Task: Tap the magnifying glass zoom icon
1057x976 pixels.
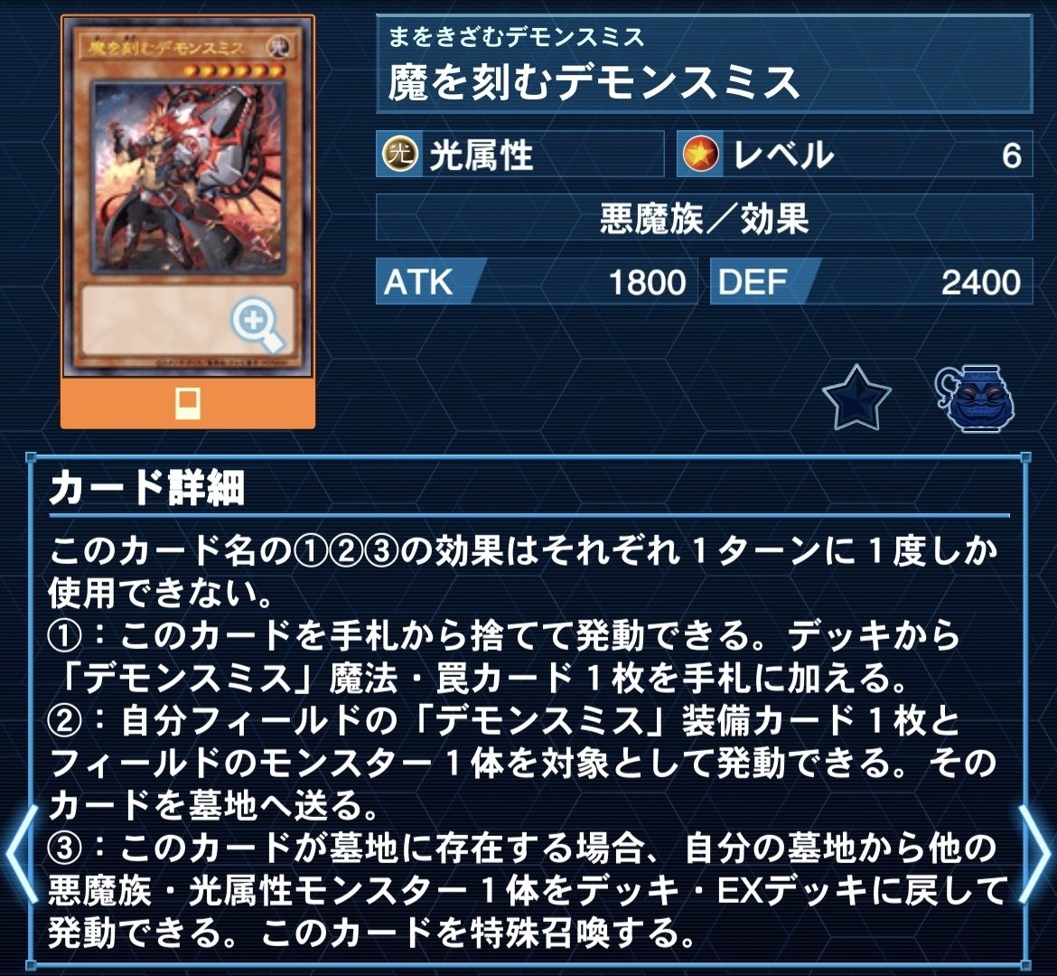Action: [257, 325]
